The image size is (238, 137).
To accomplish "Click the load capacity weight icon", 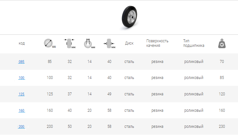I will click(222, 43).
